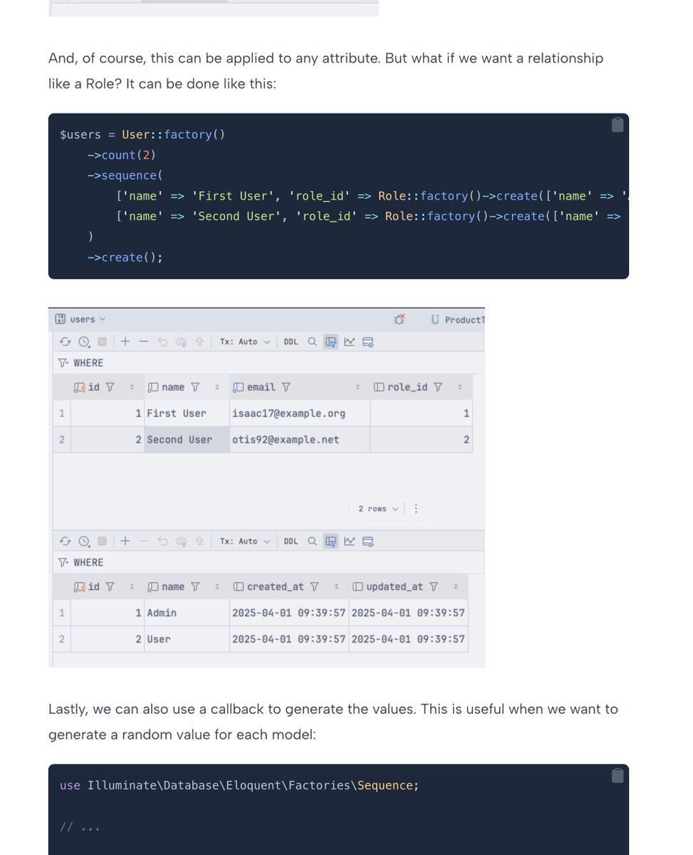Select the created_at timestamp cell in the Admin row
This screenshot has height=855, width=693.
tap(289, 613)
